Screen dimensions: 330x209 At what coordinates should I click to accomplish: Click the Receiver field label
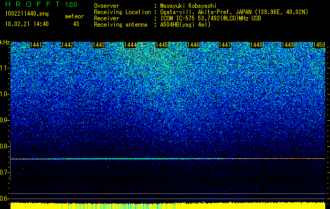pyautogui.click(x=107, y=18)
